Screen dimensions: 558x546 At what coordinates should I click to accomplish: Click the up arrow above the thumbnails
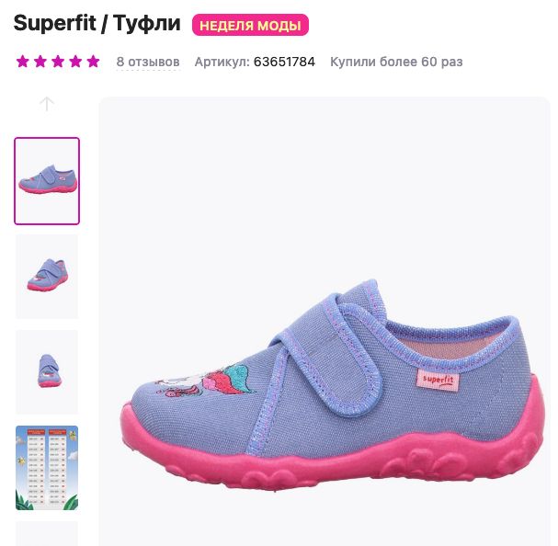click(46, 104)
